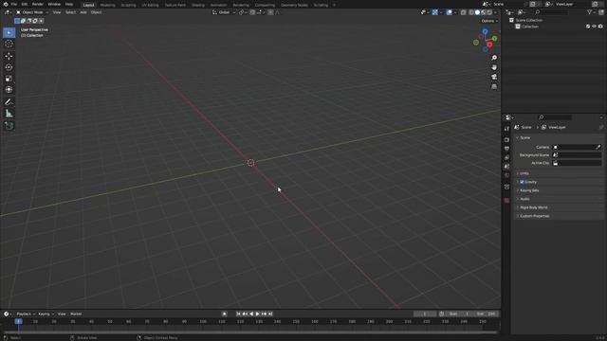Open the Texture properties tab icon
The height and width of the screenshot is (341, 607).
pos(506,200)
